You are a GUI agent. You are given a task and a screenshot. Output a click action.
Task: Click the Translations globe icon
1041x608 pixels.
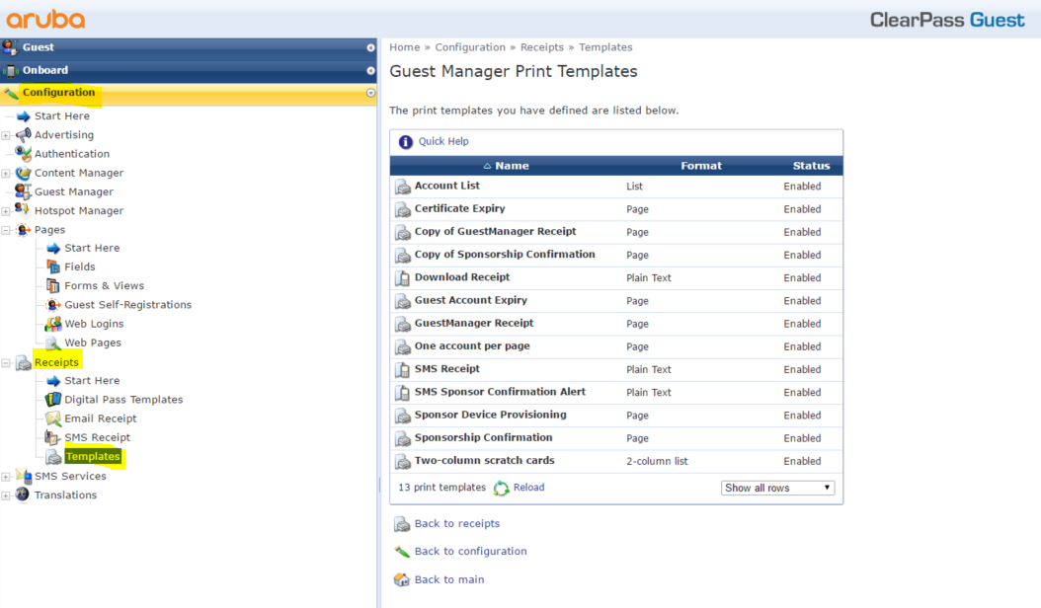(24, 495)
